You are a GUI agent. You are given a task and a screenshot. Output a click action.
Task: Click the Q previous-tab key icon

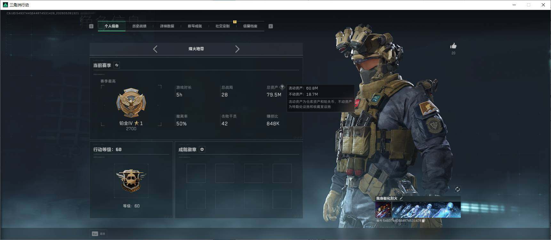[91, 26]
